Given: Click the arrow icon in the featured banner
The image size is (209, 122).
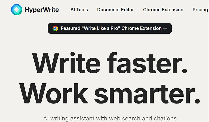Looking at the screenshot, I should click(165, 29).
